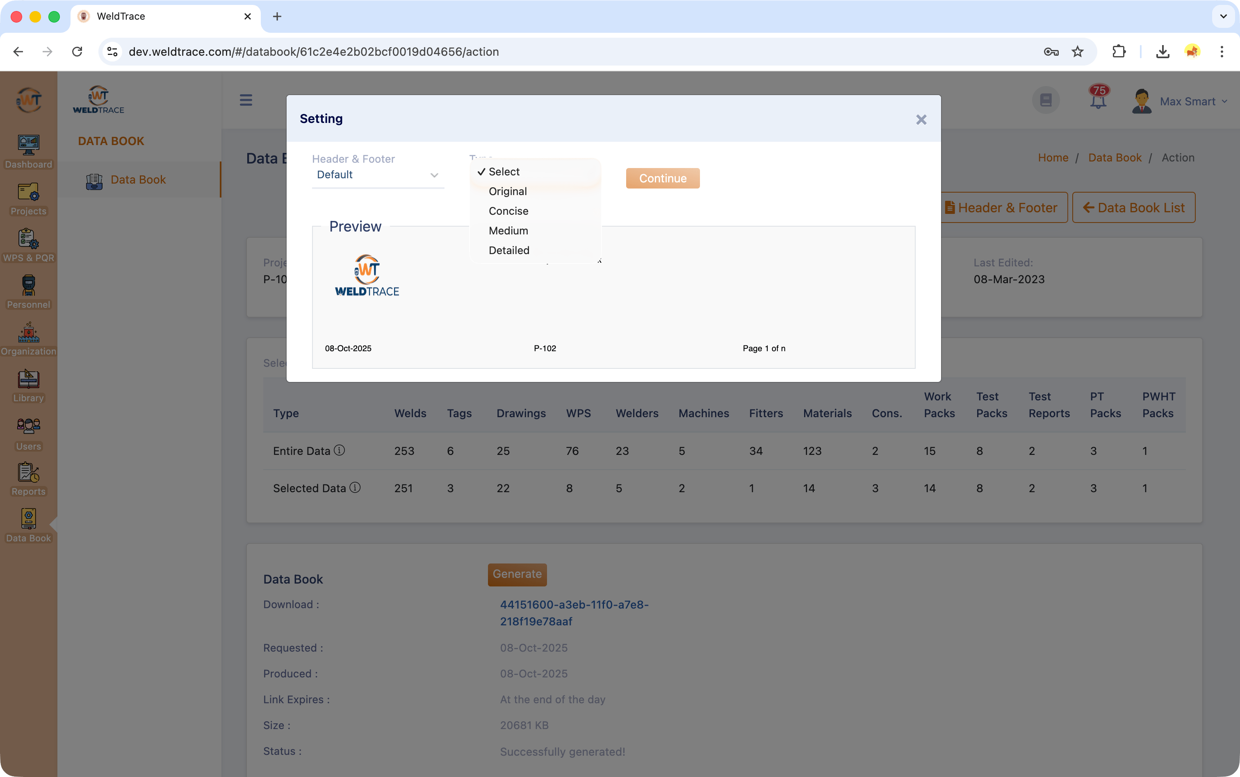Choose Original from the Type list
Image resolution: width=1240 pixels, height=777 pixels.
click(x=507, y=191)
